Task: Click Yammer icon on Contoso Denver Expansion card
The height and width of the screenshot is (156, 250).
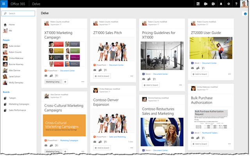Action: (x=105, y=142)
